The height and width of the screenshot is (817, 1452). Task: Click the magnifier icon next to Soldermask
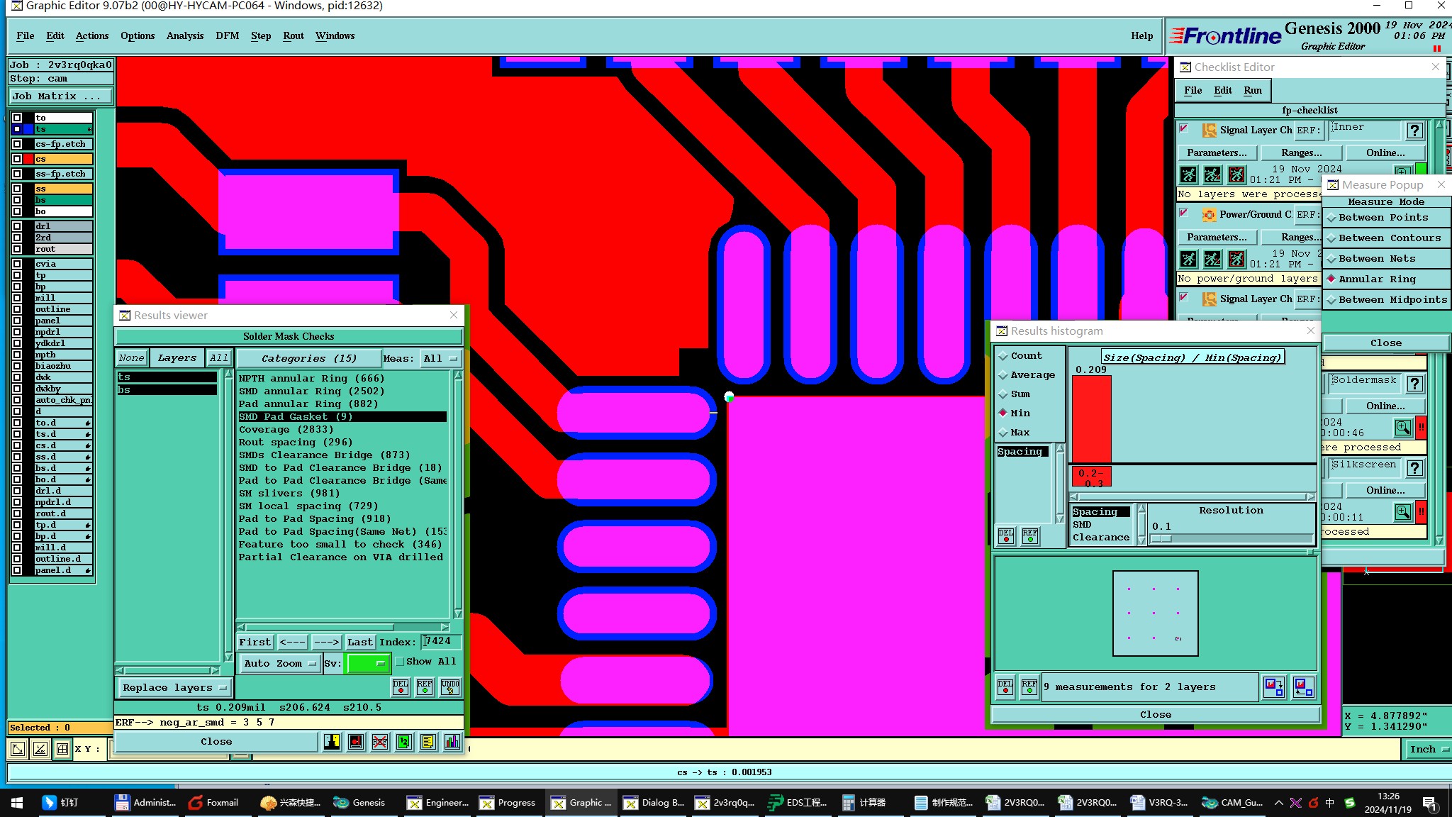pyautogui.click(x=1402, y=428)
